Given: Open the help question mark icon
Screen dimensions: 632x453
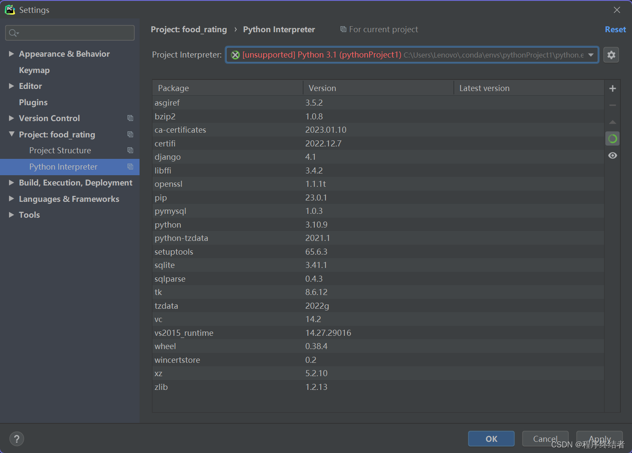Looking at the screenshot, I should coord(17,439).
